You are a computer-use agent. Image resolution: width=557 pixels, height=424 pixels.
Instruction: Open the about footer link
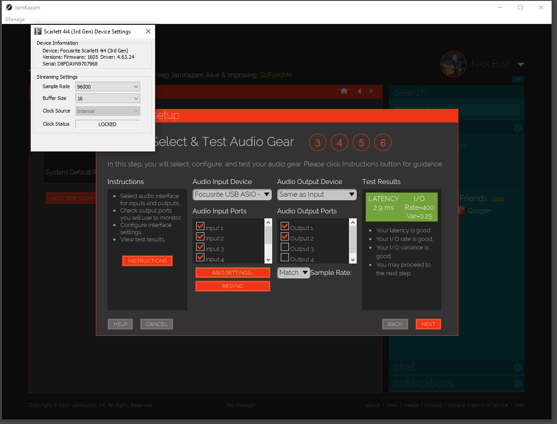(x=373, y=405)
